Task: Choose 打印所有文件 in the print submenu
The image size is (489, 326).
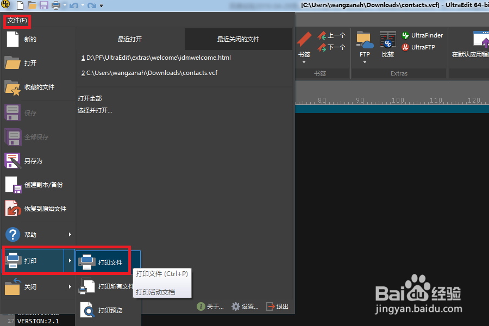Action: pyautogui.click(x=106, y=286)
